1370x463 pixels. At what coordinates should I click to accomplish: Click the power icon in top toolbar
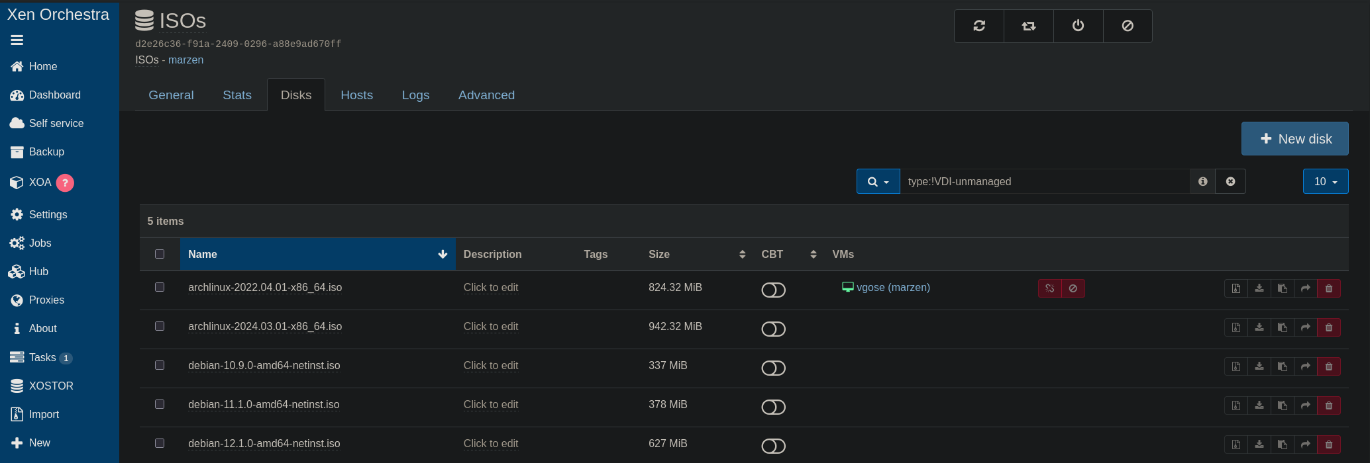1078,26
